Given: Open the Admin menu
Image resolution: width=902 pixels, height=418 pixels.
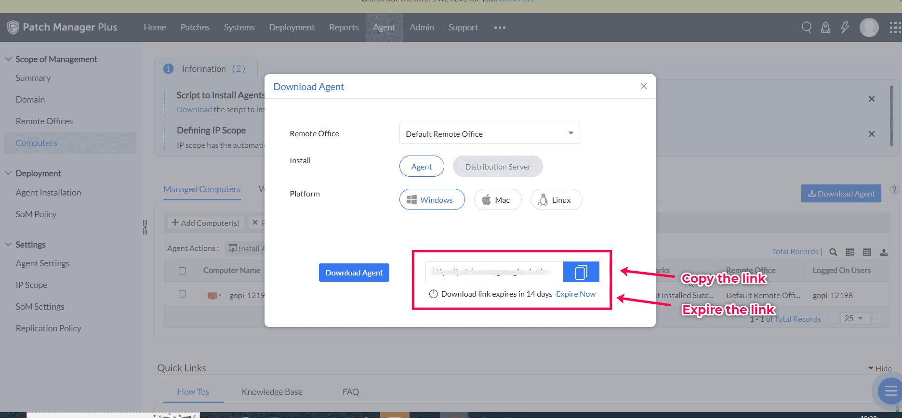Looking at the screenshot, I should (422, 27).
